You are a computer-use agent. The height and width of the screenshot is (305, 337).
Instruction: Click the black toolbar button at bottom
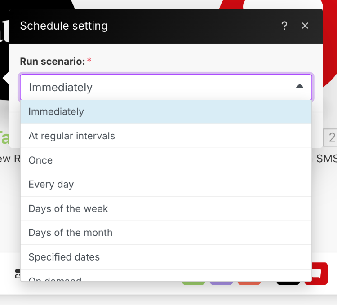click(288, 283)
